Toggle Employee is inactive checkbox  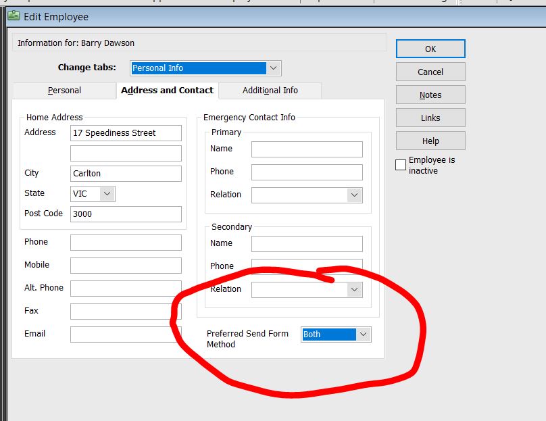(401, 165)
